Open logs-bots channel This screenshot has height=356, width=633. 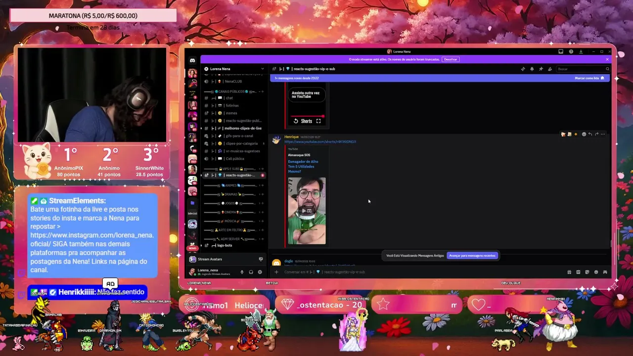tap(234, 245)
